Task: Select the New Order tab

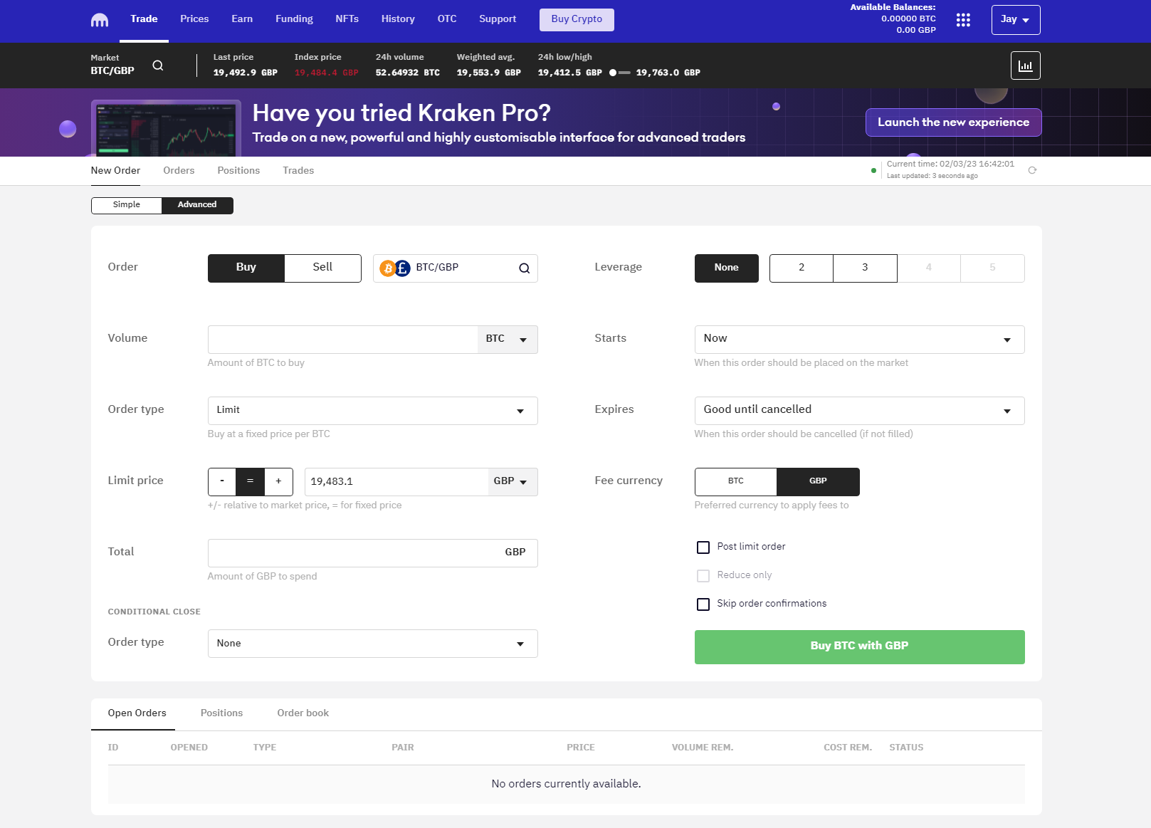Action: click(115, 171)
